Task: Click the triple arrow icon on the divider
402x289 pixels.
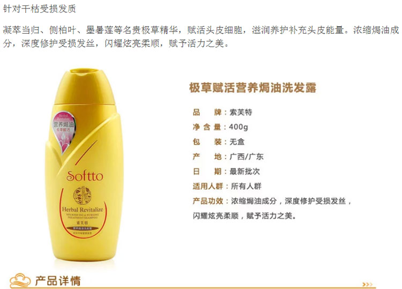Action: coord(367,284)
